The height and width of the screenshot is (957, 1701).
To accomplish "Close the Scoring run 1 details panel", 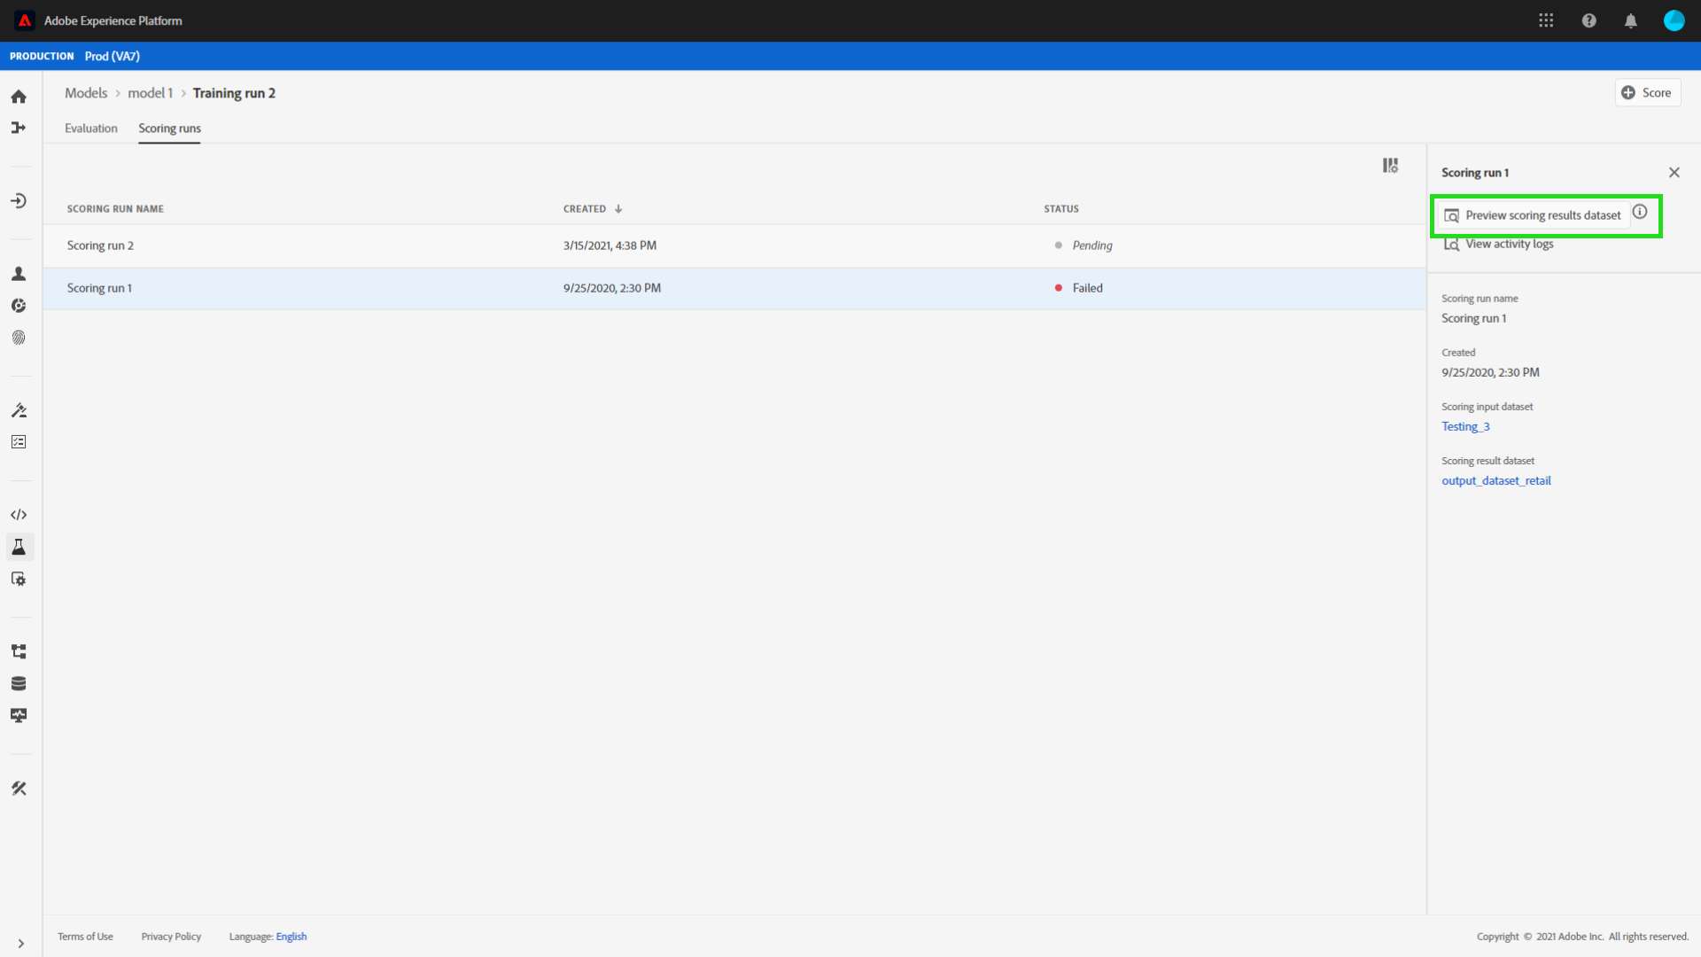I will point(1674,173).
